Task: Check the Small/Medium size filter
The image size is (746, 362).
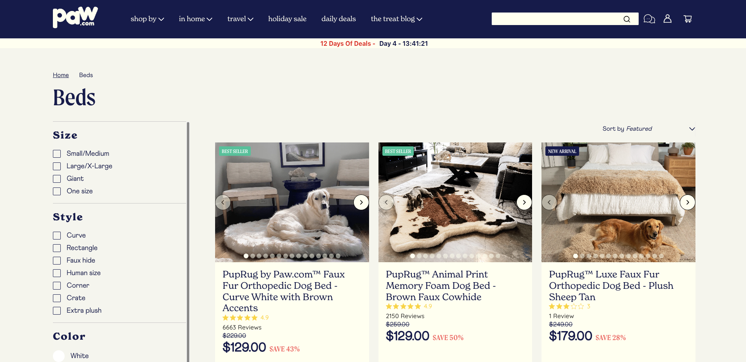Action: 57,154
